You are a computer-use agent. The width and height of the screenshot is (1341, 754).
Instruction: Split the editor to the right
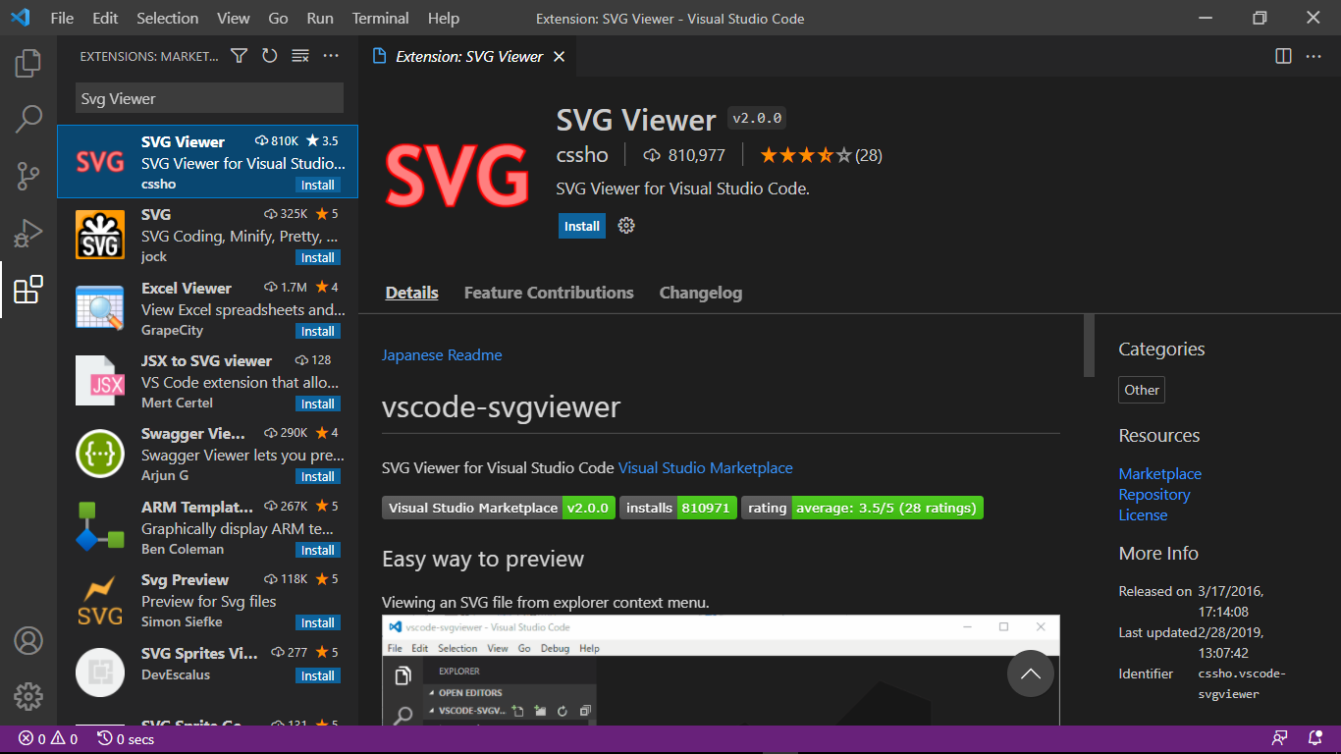[1283, 56]
